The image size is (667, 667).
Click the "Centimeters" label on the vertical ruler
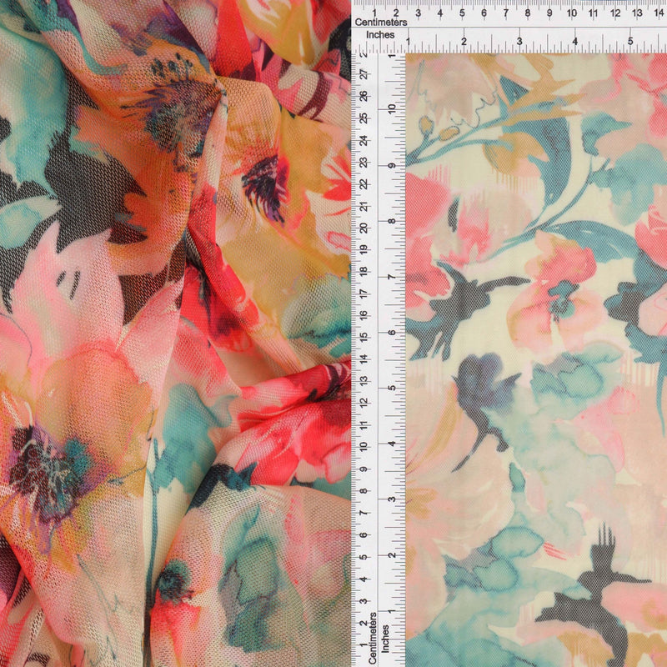point(372,638)
